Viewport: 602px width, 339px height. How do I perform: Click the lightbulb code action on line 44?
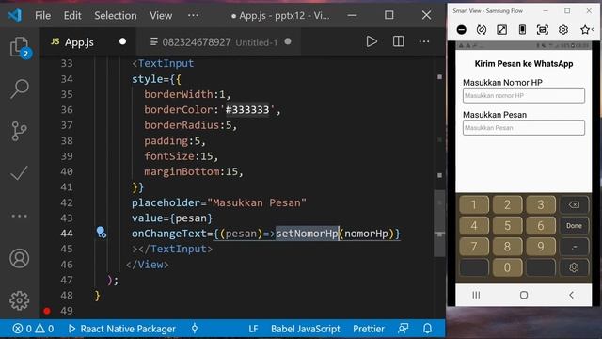[101, 233]
